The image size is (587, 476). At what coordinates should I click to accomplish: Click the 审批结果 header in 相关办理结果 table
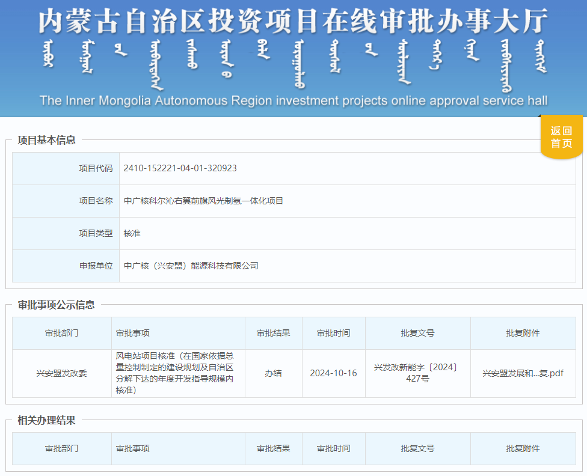pos(273,448)
